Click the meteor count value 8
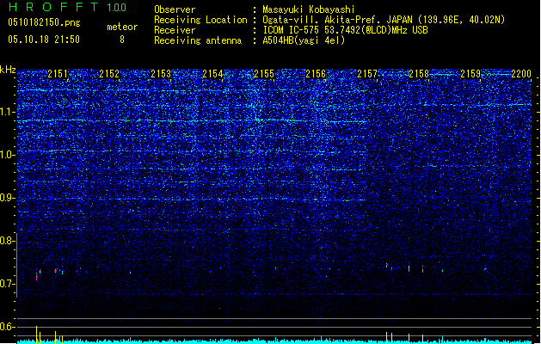Viewport: 541px width, 344px height. (122, 40)
